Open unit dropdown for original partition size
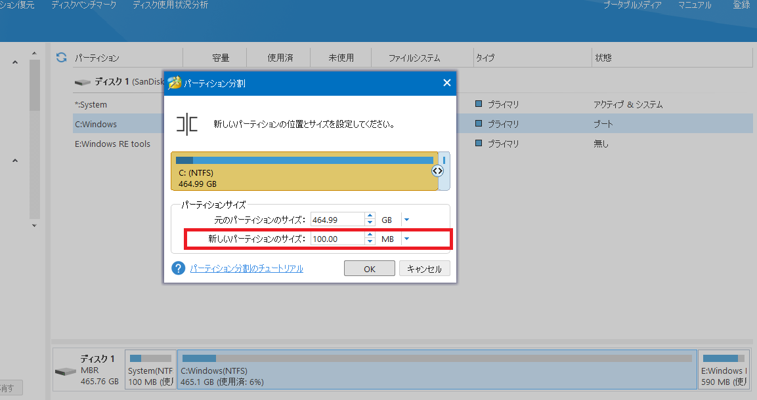Image resolution: width=757 pixels, height=400 pixels. click(406, 220)
